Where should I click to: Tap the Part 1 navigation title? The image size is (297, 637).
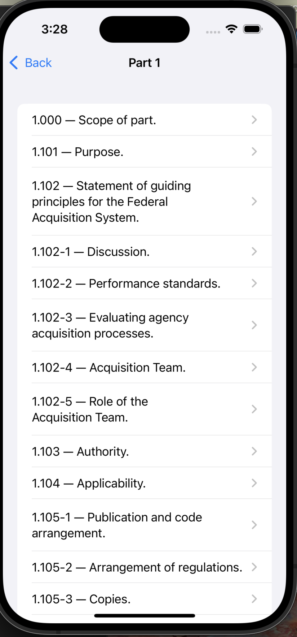pos(145,63)
